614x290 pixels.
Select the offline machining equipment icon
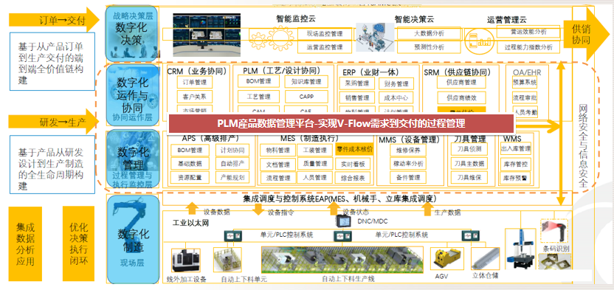pyautogui.click(x=186, y=260)
